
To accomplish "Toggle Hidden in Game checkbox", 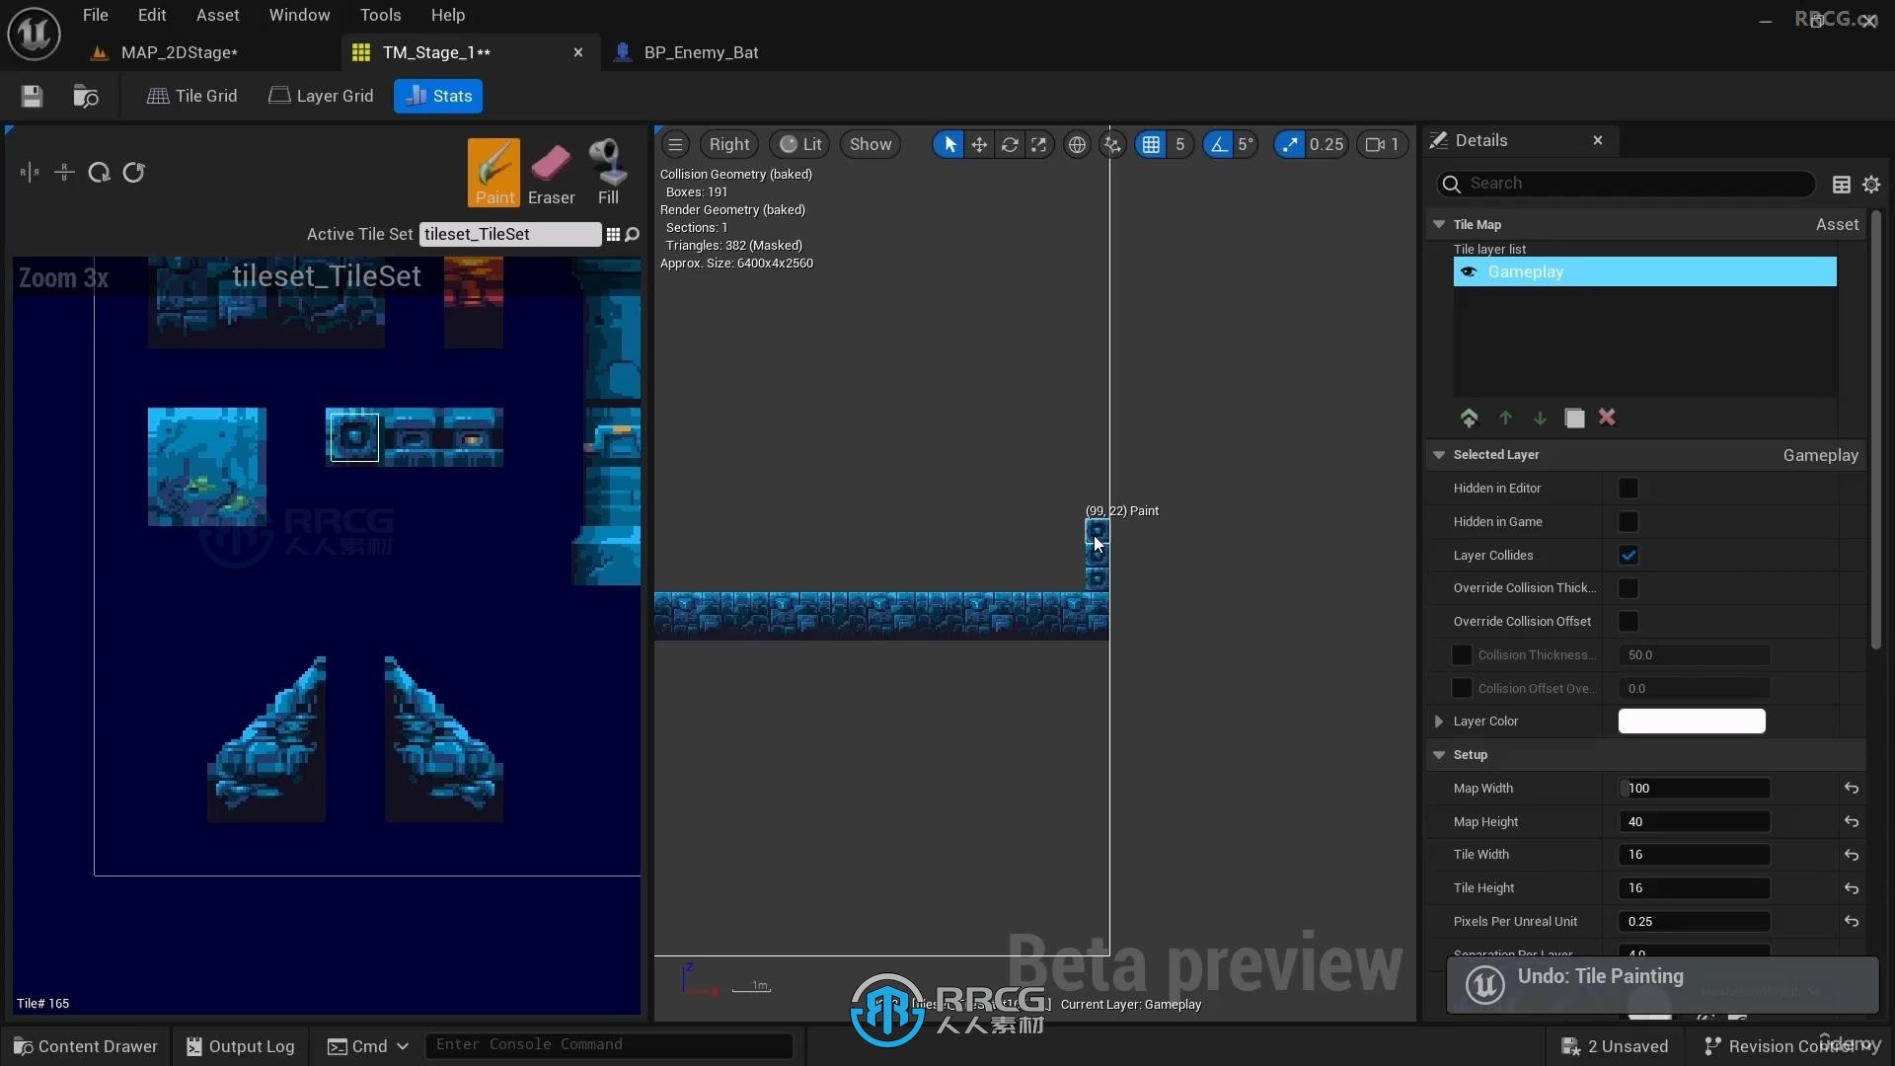I will click(x=1627, y=520).
